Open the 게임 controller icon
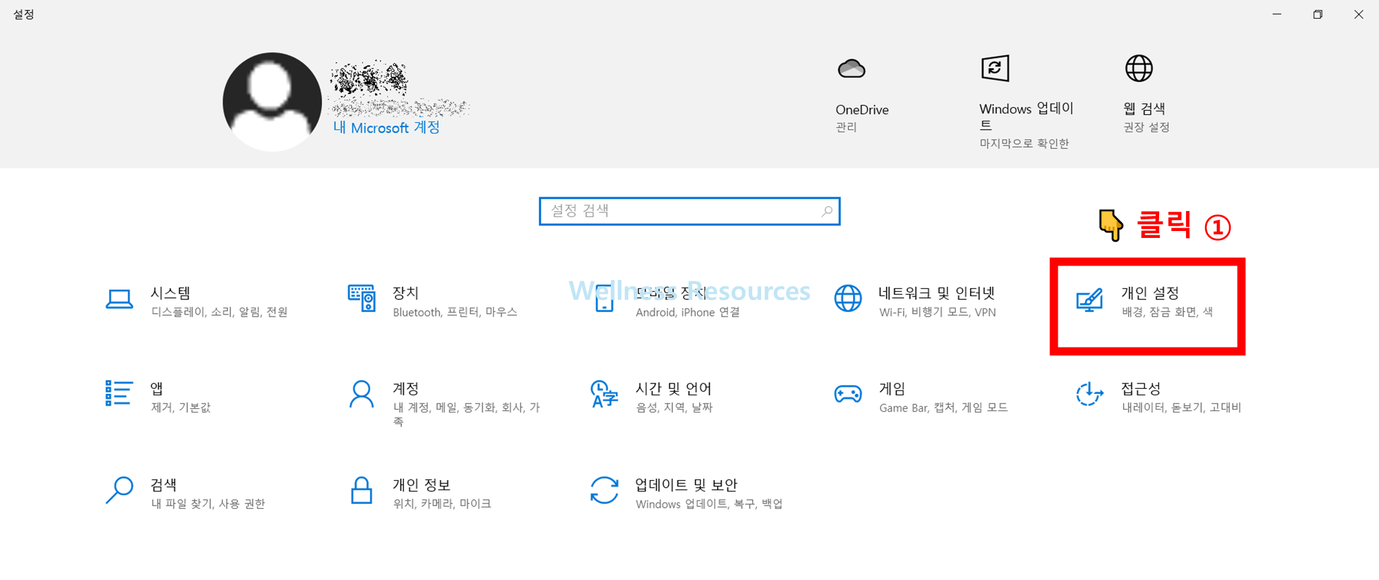1379x580 pixels. coord(848,394)
